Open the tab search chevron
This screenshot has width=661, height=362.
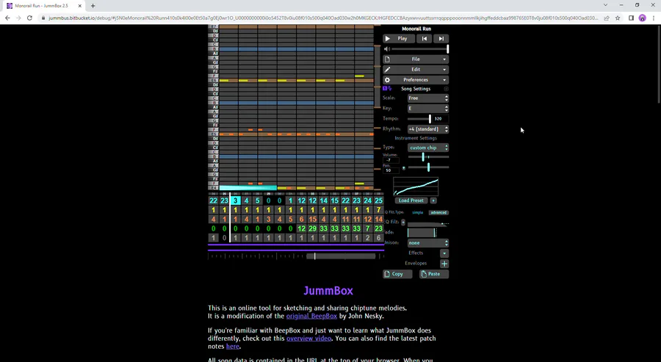coord(605,5)
